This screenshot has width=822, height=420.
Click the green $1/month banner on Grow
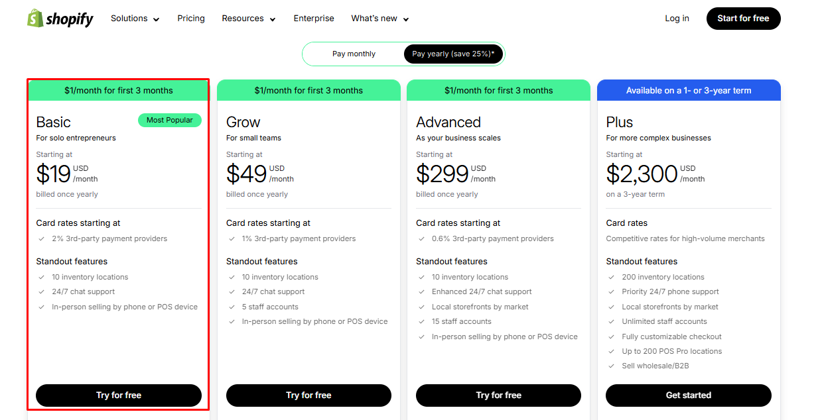[x=308, y=89]
